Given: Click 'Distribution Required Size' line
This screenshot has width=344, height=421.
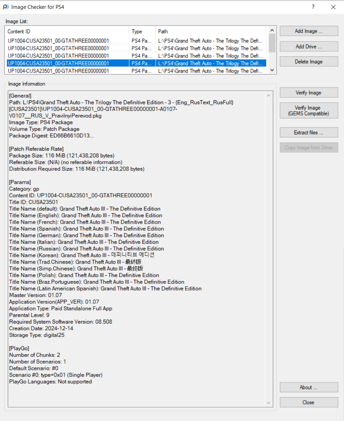Looking at the screenshot, I should click(77, 169).
